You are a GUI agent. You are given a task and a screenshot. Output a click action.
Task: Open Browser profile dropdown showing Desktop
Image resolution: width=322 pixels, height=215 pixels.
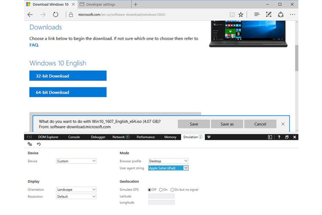(x=168, y=161)
